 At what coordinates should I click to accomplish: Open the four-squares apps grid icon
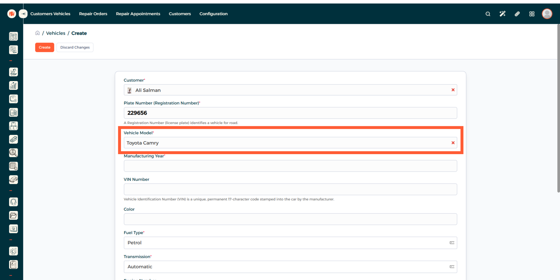tap(532, 14)
